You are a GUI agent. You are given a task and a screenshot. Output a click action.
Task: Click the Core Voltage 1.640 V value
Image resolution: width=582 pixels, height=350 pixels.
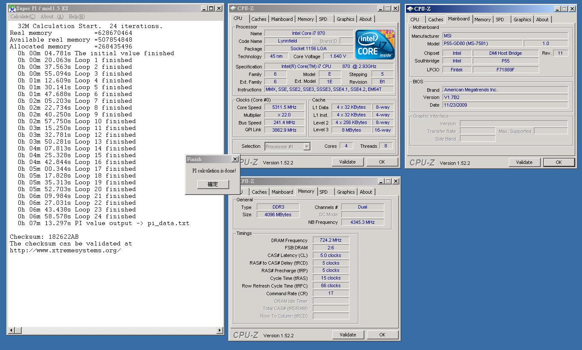coord(338,56)
